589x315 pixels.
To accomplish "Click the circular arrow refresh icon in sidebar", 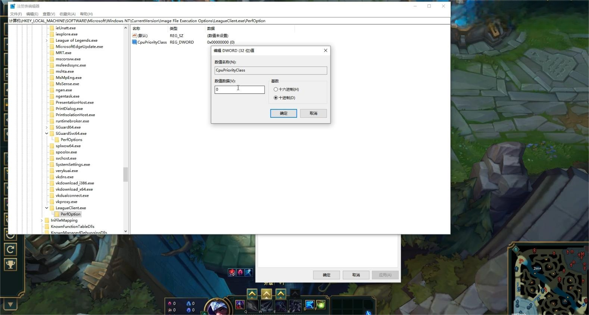I will (10, 249).
